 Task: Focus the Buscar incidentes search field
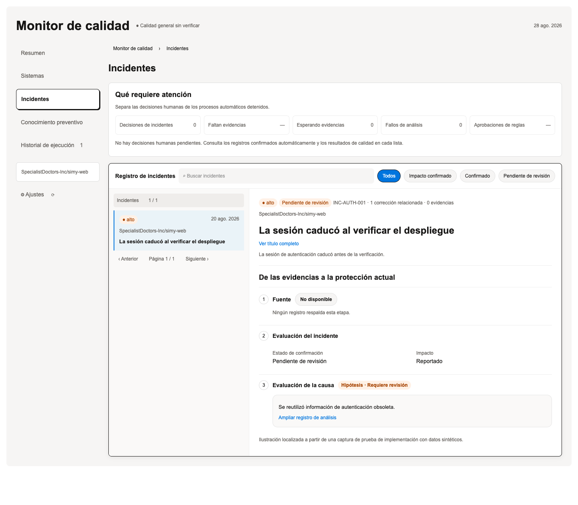276,176
